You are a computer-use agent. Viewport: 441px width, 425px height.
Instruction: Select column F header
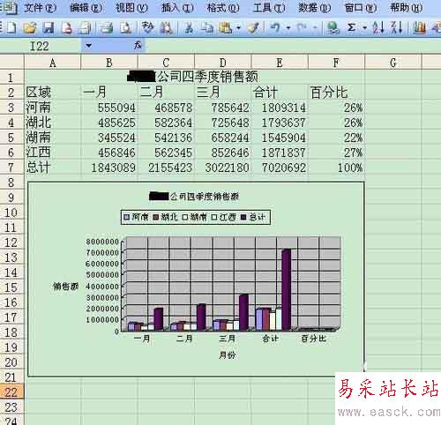(336, 63)
